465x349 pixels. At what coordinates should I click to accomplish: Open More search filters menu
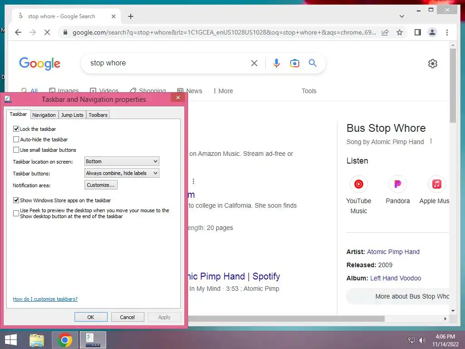(x=223, y=91)
